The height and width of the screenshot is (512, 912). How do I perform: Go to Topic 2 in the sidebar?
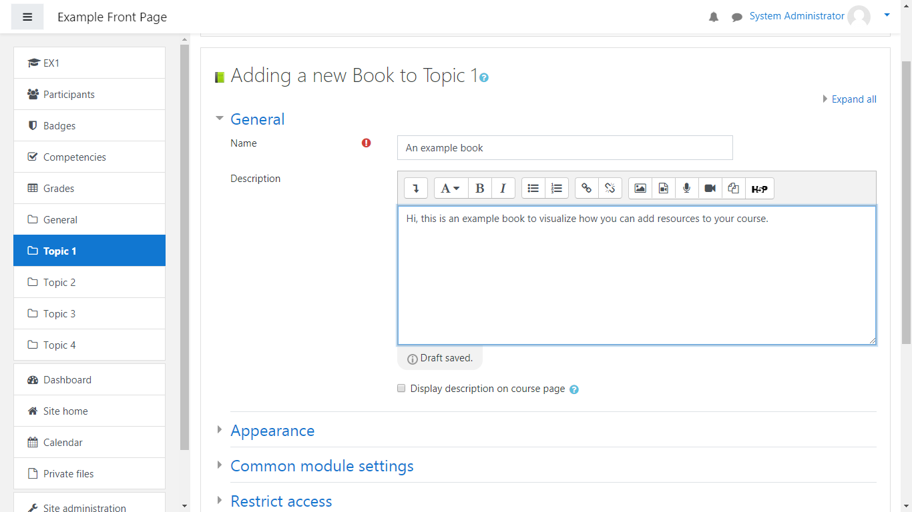pos(59,283)
